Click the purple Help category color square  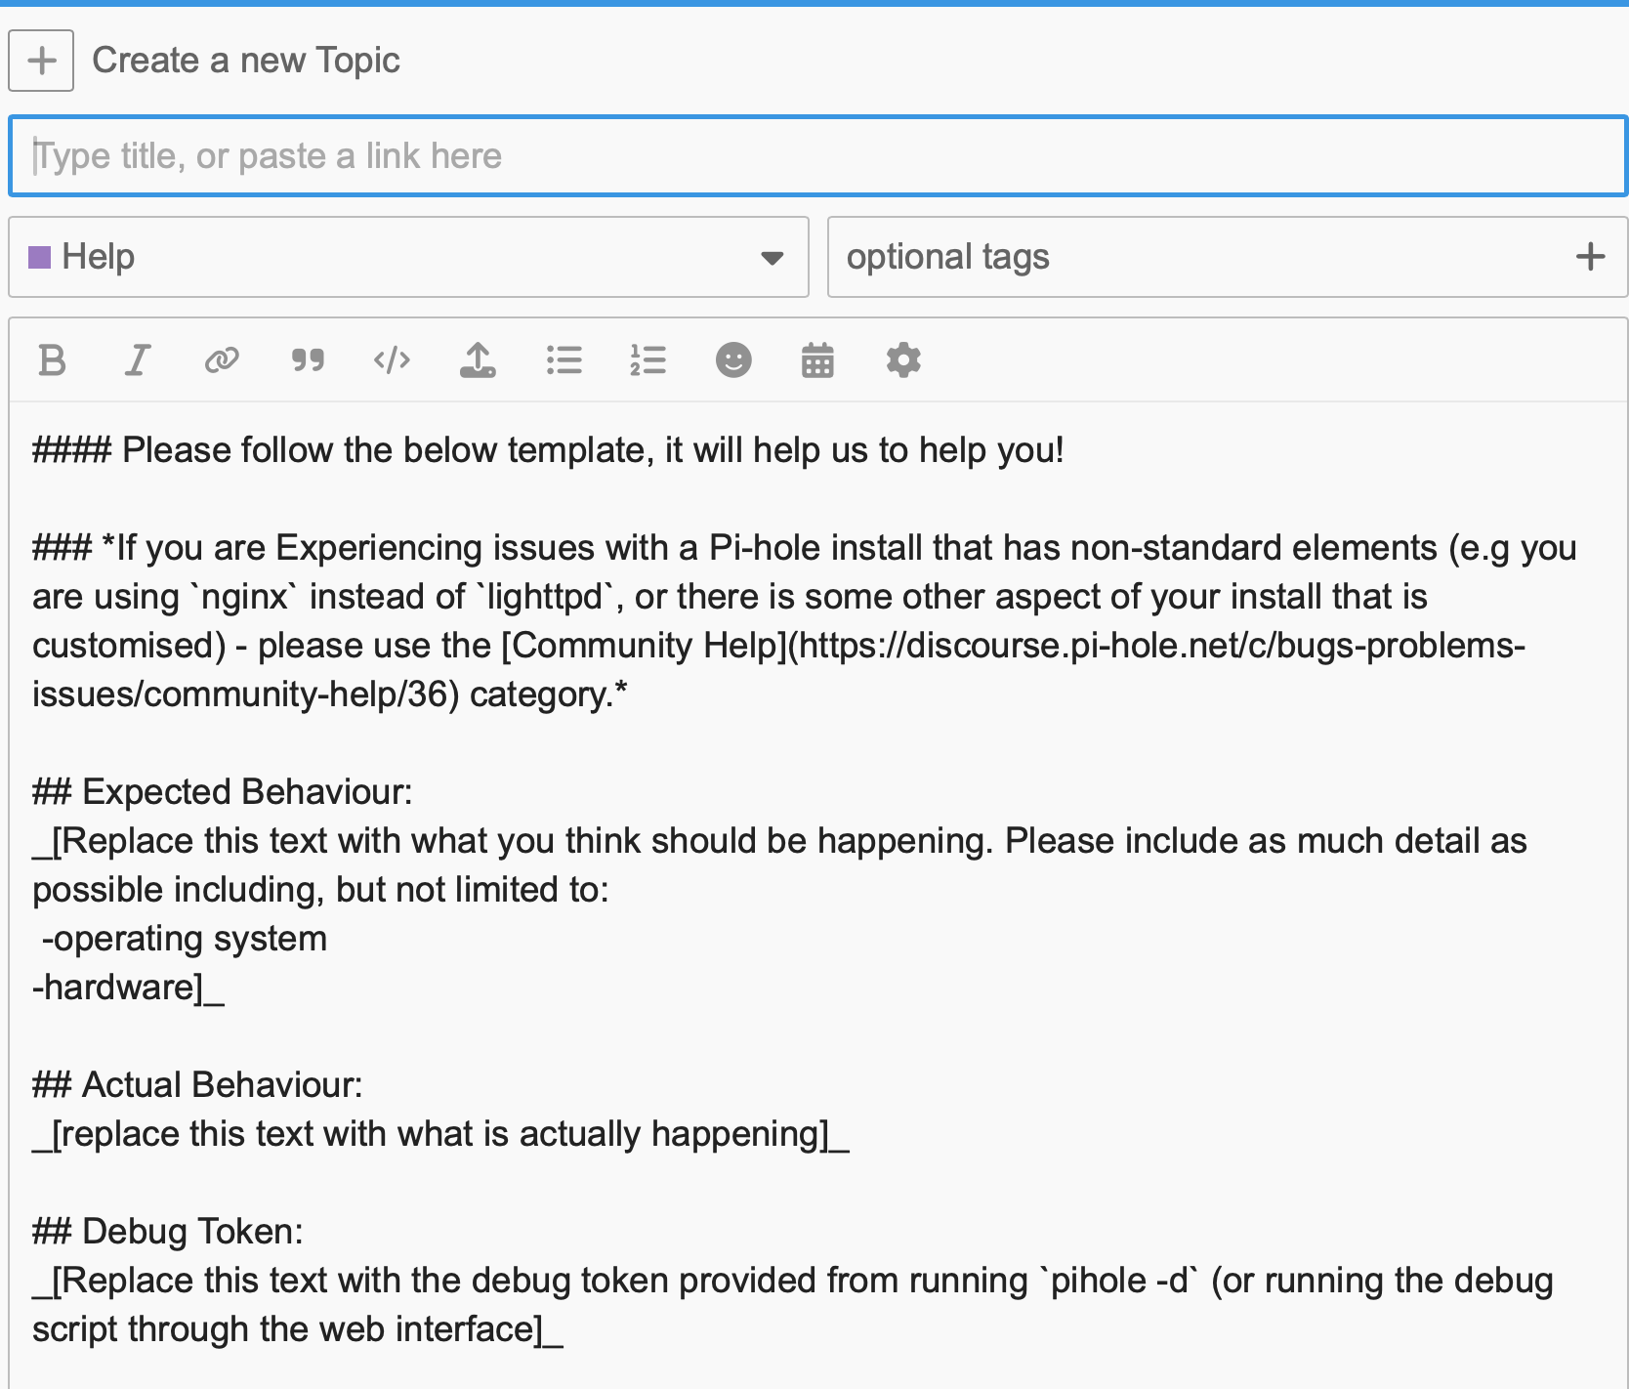(40, 257)
